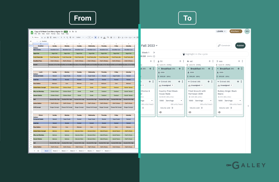This screenshot has height=182, width=279.
Task: Click plus icon next to 5 fri day header
Action: tap(180, 61)
